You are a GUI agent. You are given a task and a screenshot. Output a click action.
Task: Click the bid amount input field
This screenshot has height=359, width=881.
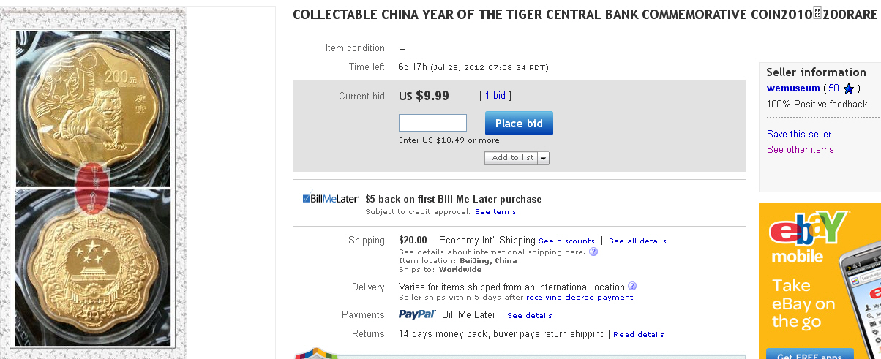pos(432,123)
